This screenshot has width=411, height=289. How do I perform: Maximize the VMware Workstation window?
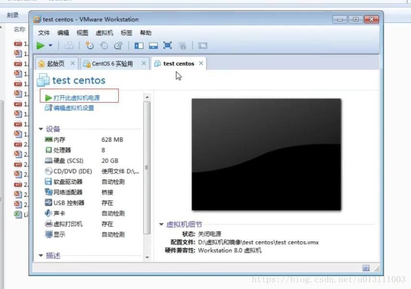(x=355, y=19)
